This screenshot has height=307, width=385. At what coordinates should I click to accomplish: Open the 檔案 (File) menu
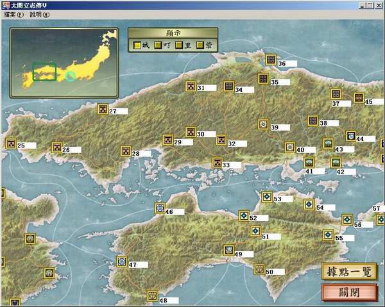[14, 14]
